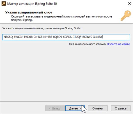Viewport: 133px width, 114px height.
Task: Focus the license key input field
Action: click(x=66, y=37)
